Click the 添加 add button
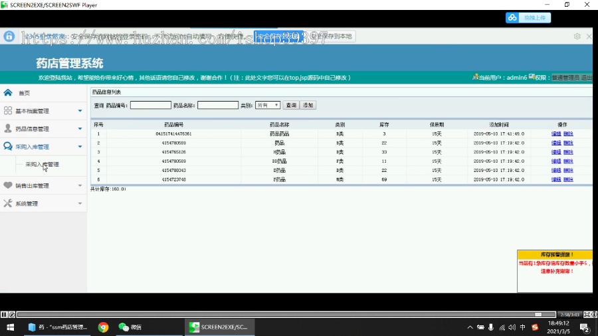 [308, 105]
